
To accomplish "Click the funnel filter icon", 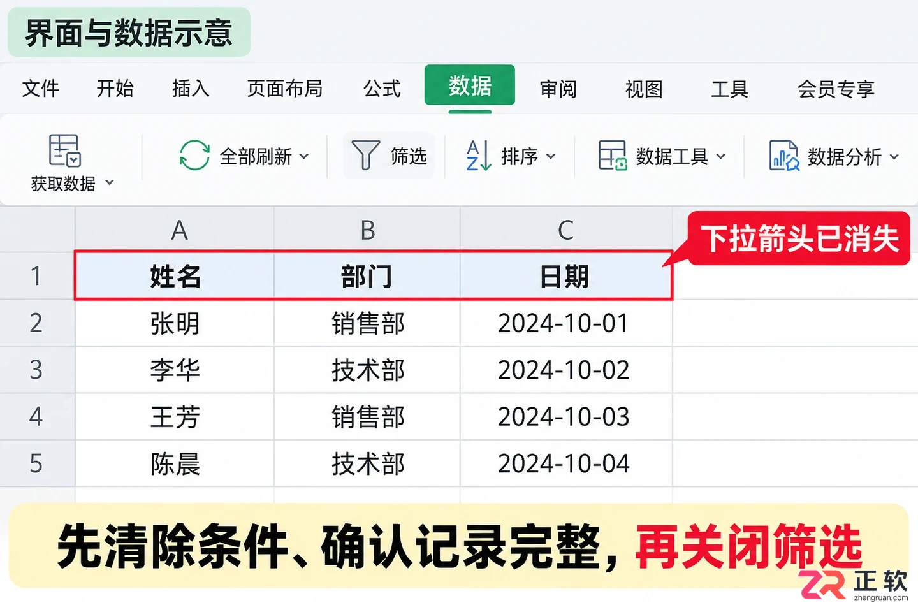I will [365, 155].
